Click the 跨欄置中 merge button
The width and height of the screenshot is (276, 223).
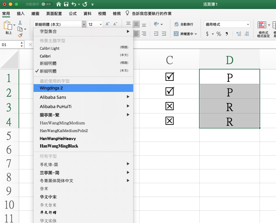point(185,34)
